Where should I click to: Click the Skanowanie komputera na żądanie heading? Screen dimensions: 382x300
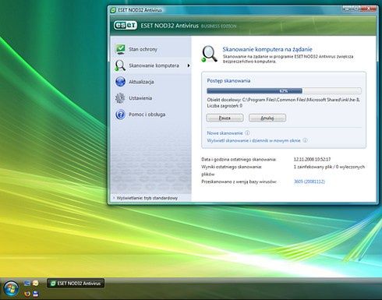coord(267,49)
